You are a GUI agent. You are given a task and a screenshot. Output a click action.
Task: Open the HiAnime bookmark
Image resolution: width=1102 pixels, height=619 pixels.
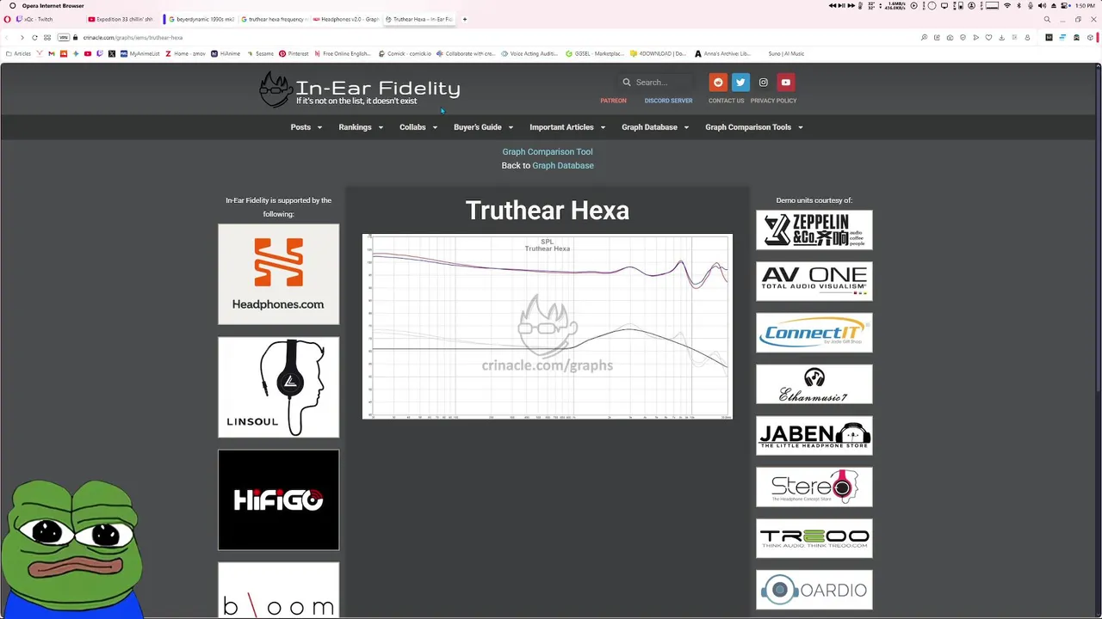point(226,54)
